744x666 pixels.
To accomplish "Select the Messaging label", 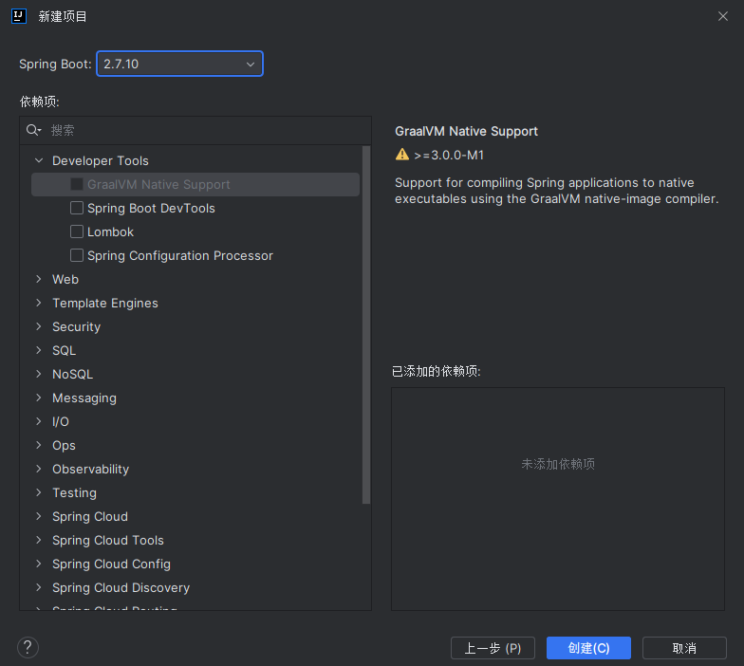I will coord(84,398).
